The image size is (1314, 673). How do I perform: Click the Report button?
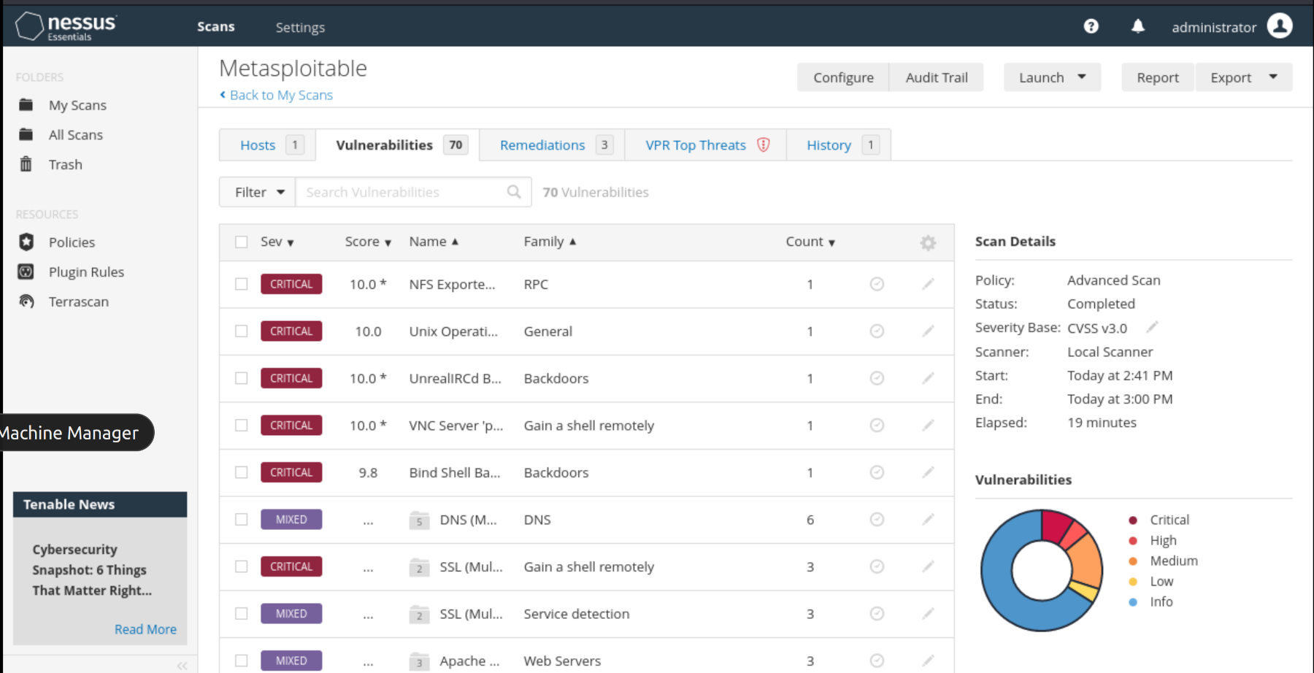[1158, 77]
